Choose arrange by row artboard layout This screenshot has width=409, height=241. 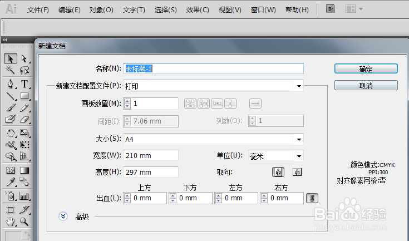(x=217, y=104)
